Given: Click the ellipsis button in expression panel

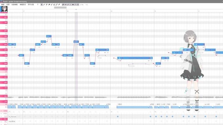Looking at the screenshot, I should pos(10,112).
